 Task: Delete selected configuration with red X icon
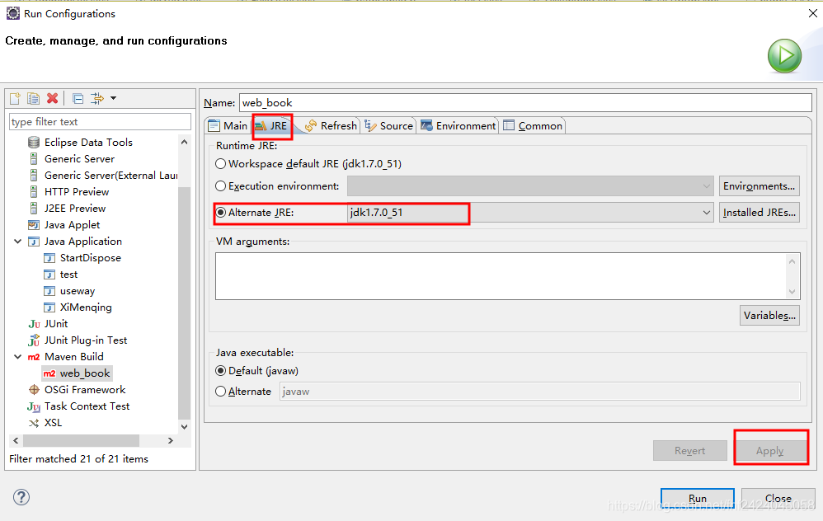[52, 98]
